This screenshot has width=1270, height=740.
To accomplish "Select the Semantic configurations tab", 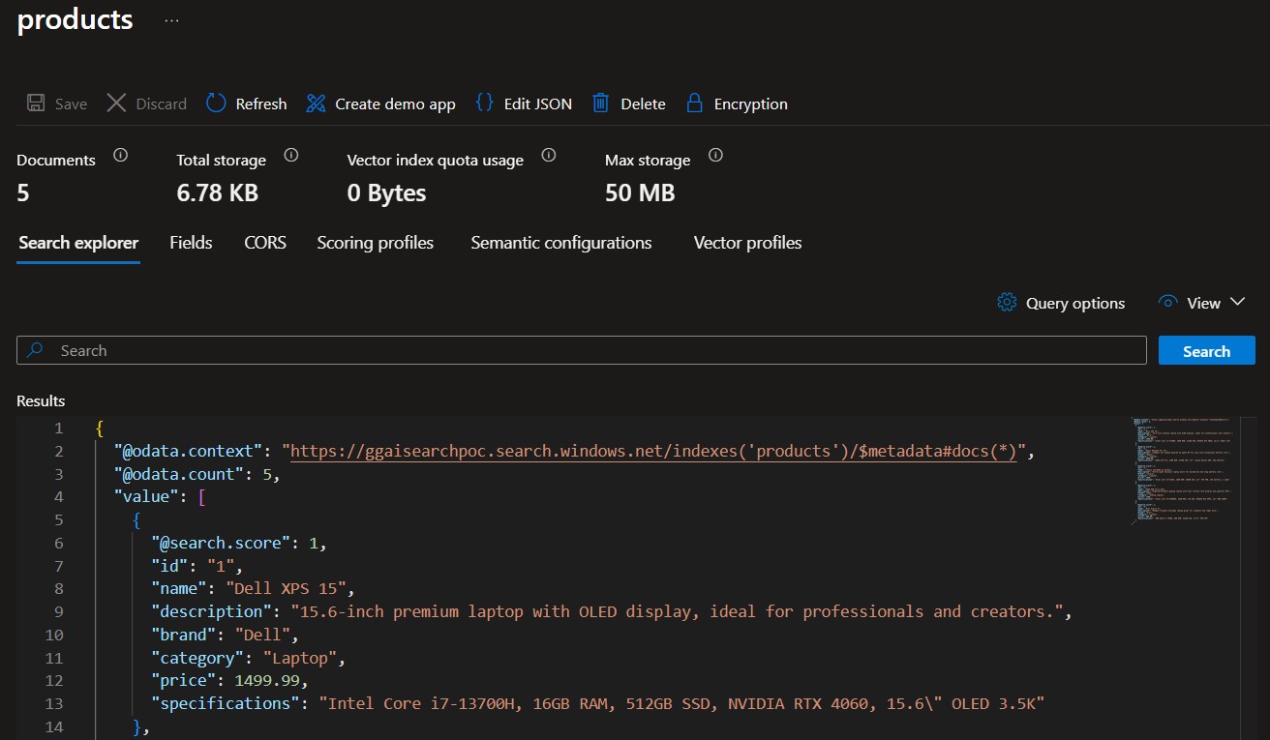I will pos(560,243).
